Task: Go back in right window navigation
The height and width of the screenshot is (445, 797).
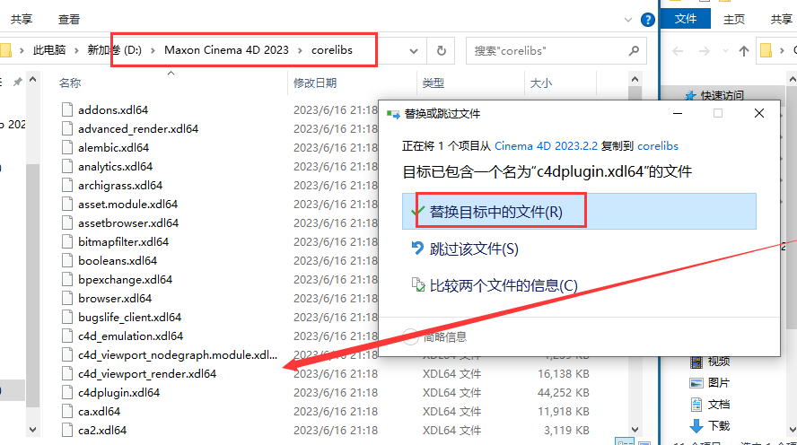Action: tap(678, 51)
